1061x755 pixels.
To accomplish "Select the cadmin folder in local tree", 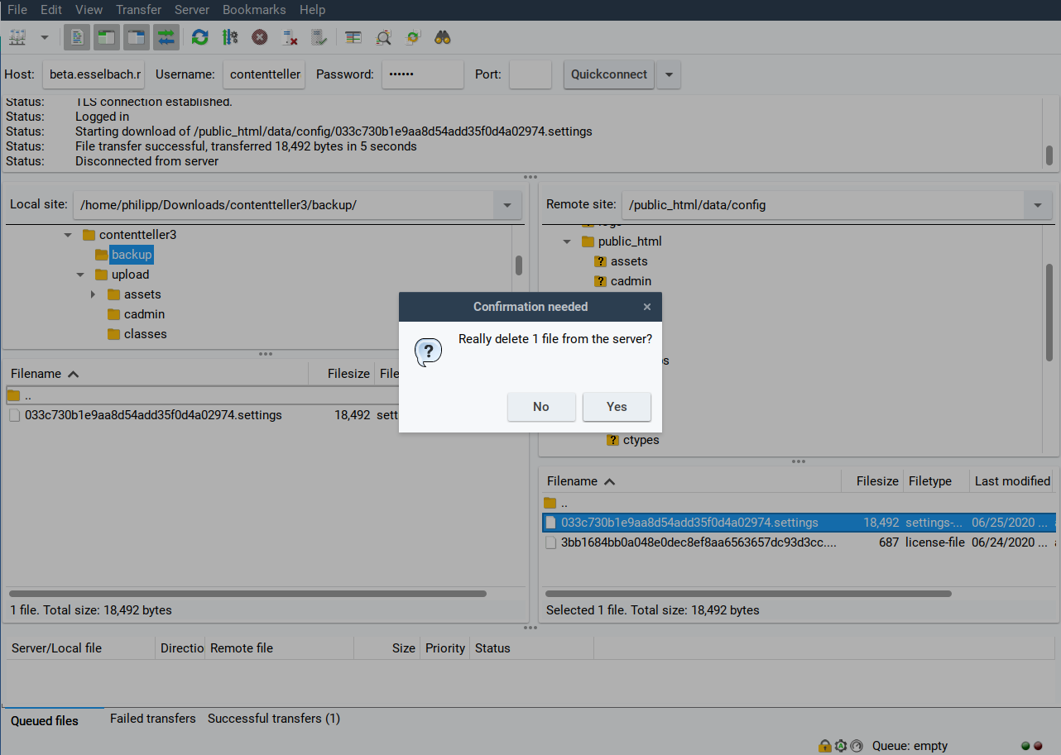I will pos(144,314).
